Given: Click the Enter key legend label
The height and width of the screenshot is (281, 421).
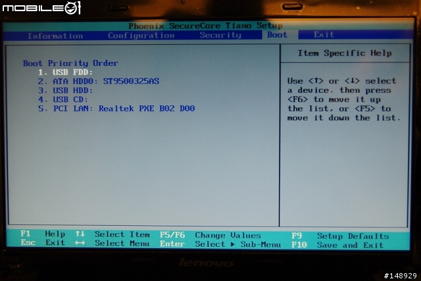Looking at the screenshot, I should pyautogui.click(x=172, y=244).
